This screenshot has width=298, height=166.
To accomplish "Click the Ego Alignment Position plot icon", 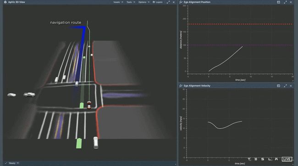I will pos(181,2).
